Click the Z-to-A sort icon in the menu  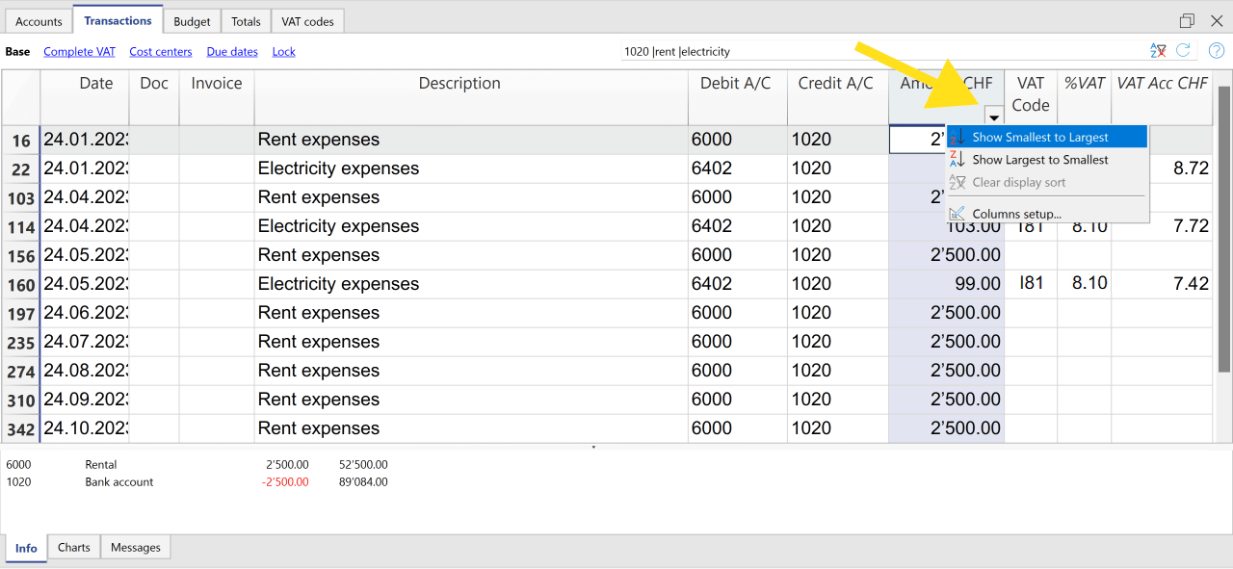coord(957,160)
